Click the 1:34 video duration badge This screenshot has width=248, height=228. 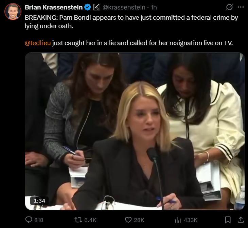tap(39, 201)
